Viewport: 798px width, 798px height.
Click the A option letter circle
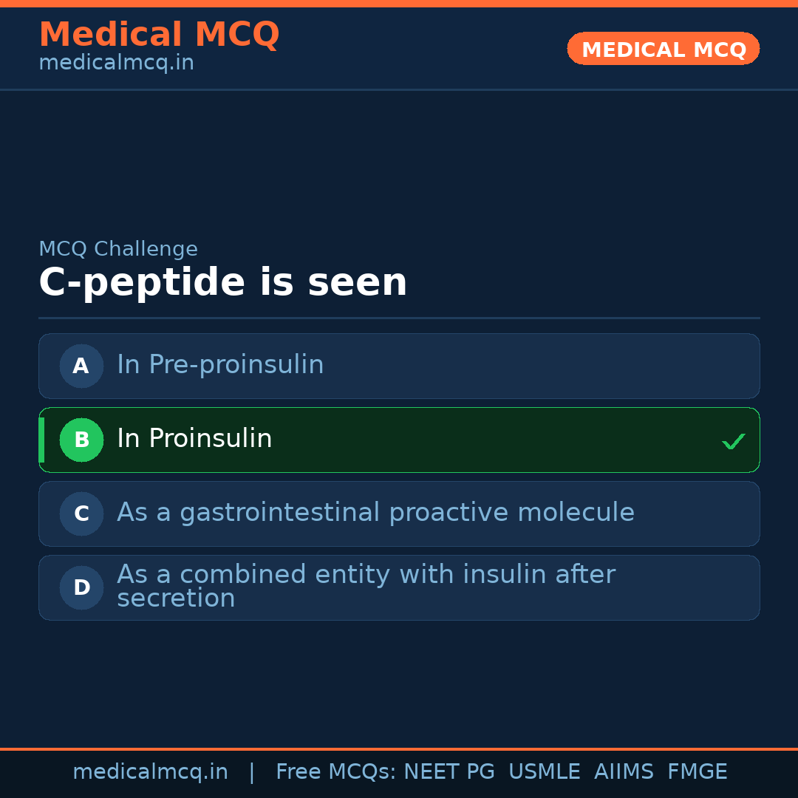[x=81, y=366]
